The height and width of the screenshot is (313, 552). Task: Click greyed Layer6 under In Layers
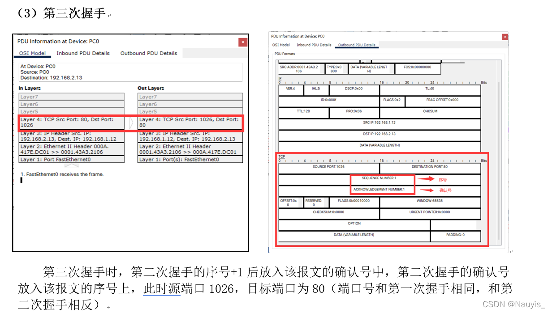(72, 104)
